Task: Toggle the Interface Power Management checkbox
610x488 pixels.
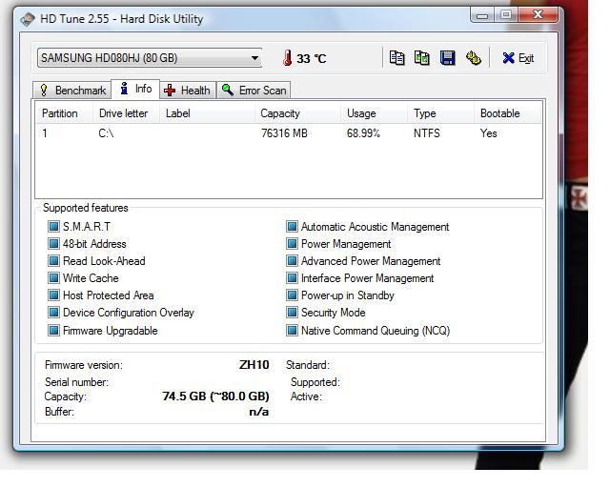Action: tap(292, 278)
